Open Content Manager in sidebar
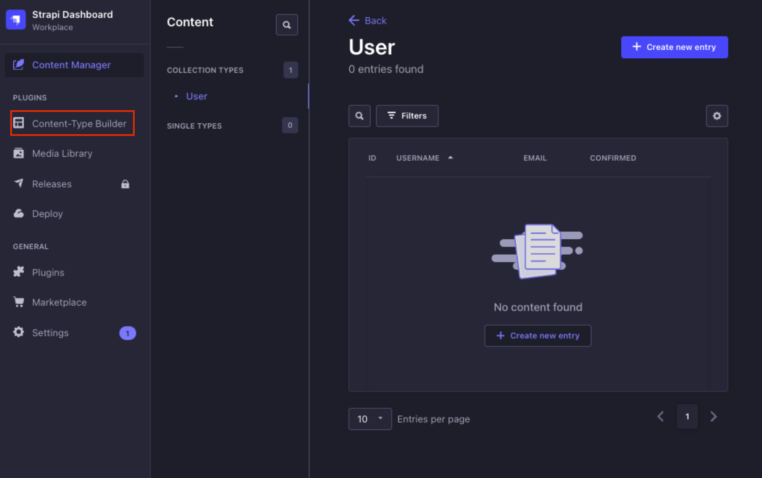This screenshot has height=478, width=762. coord(74,65)
